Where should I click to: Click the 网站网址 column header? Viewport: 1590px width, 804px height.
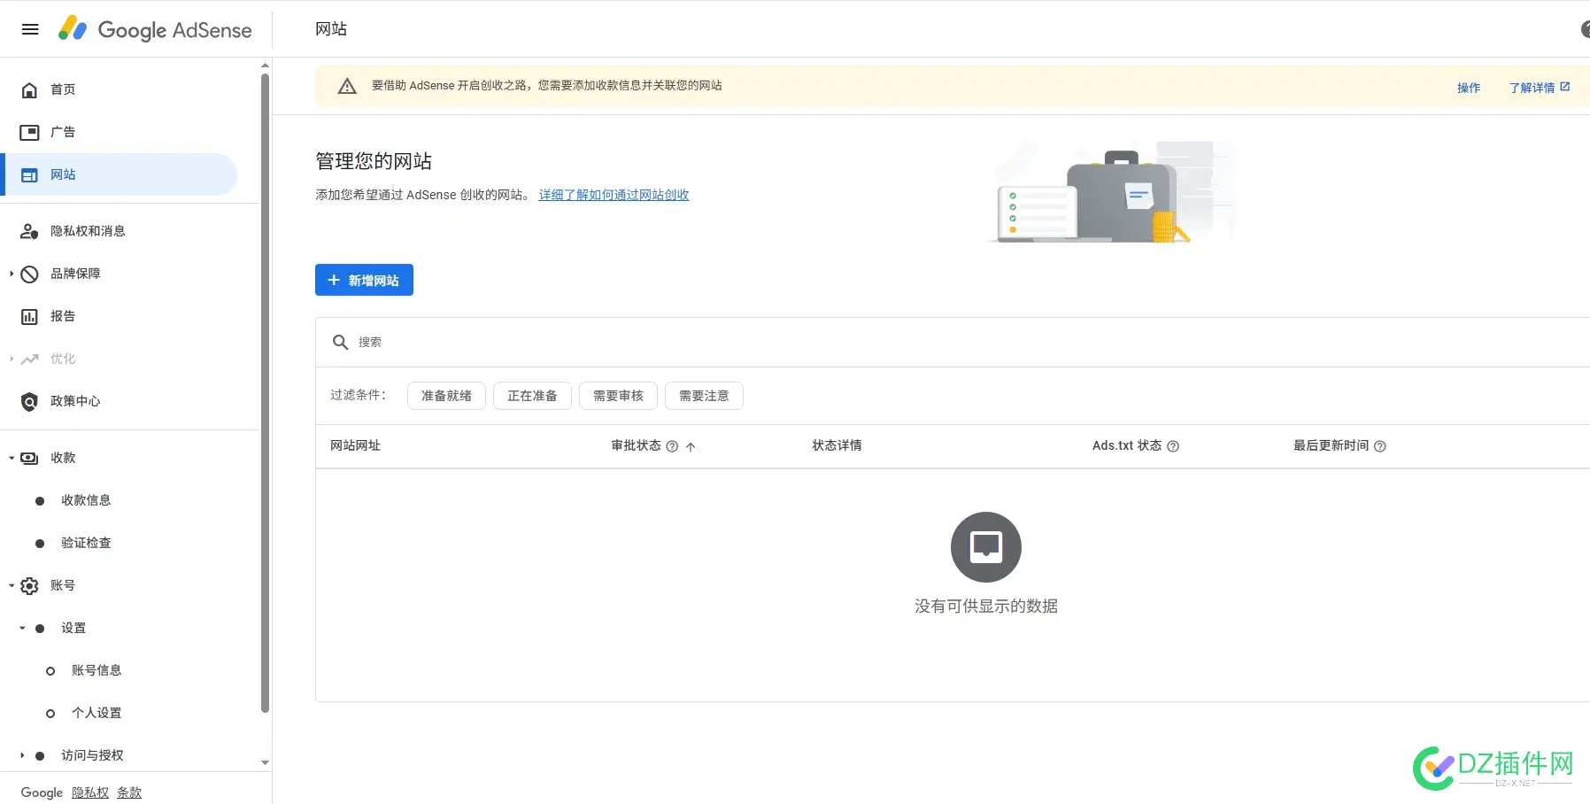coord(355,445)
